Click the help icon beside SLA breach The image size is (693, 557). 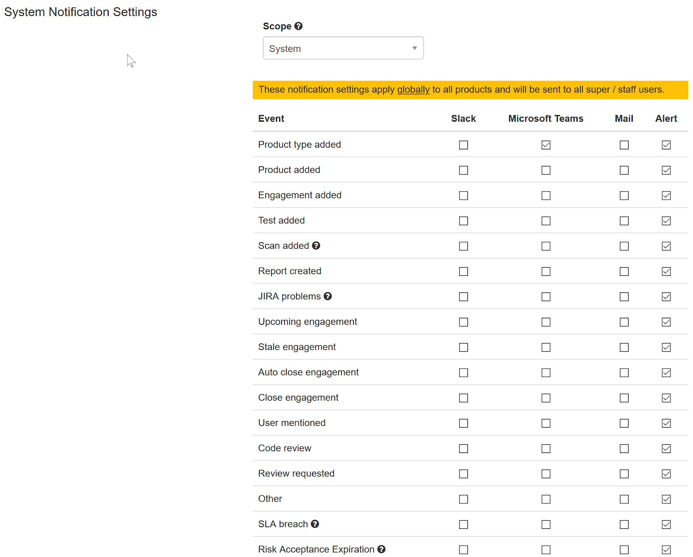[x=315, y=524]
